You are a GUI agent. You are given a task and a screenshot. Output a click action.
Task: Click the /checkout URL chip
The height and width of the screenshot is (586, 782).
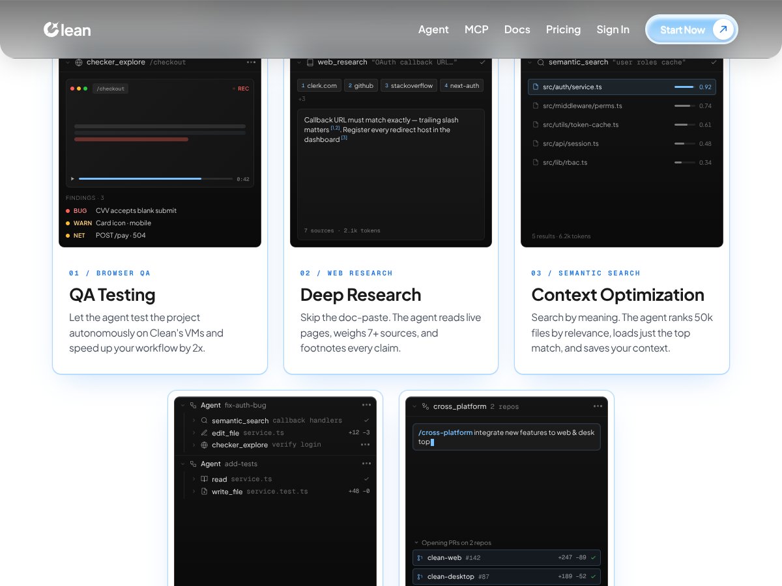[110, 89]
